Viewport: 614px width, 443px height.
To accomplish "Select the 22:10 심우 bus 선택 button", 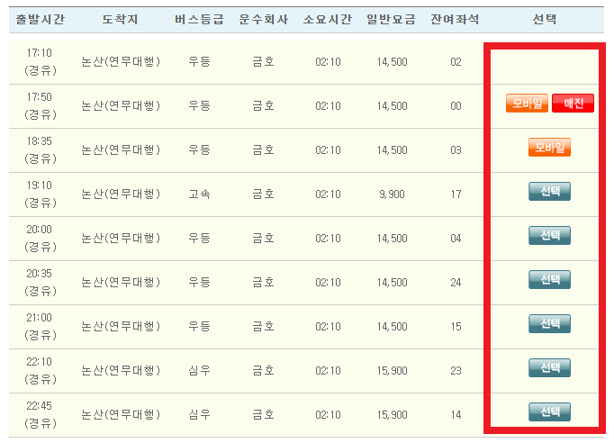I will (x=549, y=367).
